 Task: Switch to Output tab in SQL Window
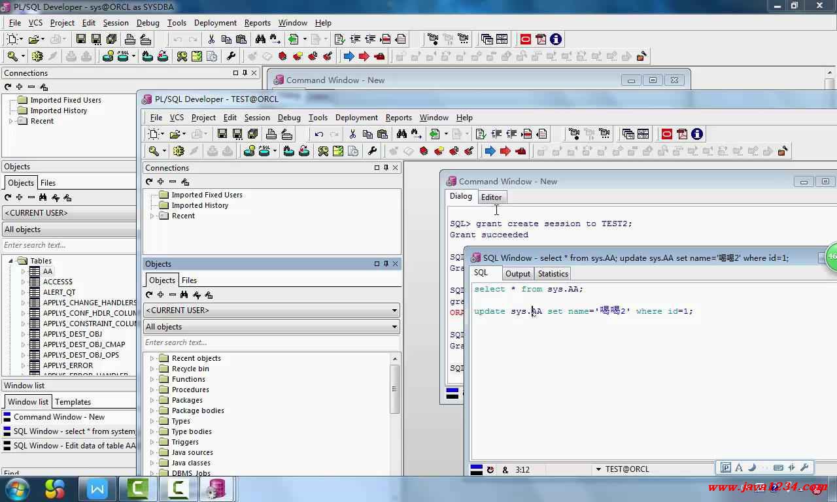pos(517,274)
